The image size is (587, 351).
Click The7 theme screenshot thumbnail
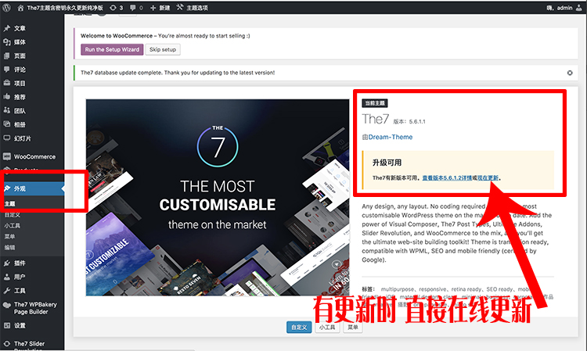218,197
